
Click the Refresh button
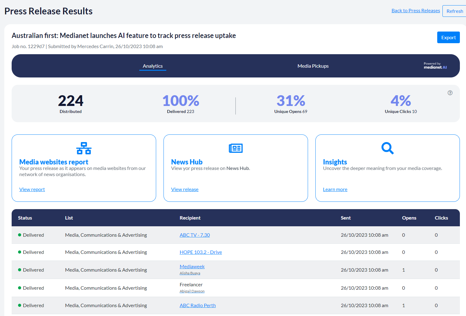click(454, 11)
